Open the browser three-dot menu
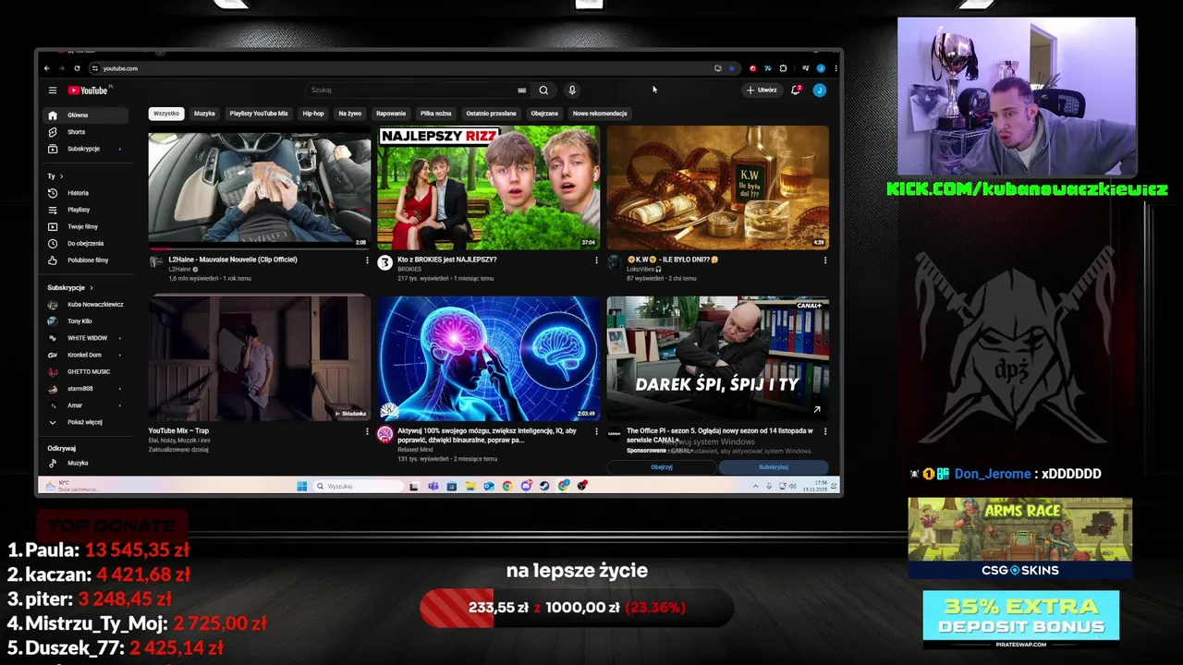Image resolution: width=1183 pixels, height=665 pixels. (x=835, y=68)
